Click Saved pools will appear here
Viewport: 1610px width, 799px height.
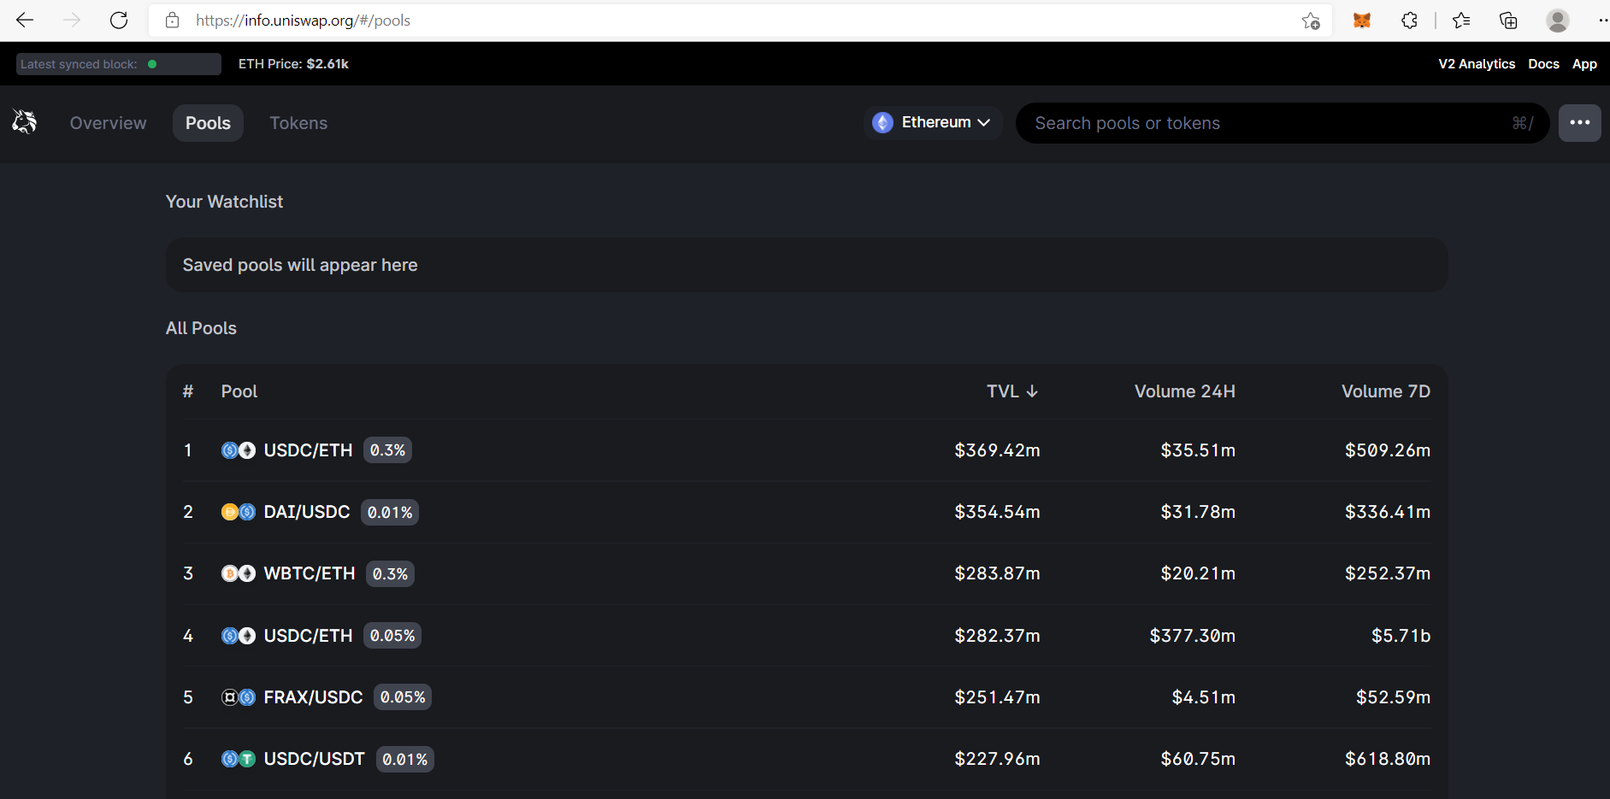point(300,265)
